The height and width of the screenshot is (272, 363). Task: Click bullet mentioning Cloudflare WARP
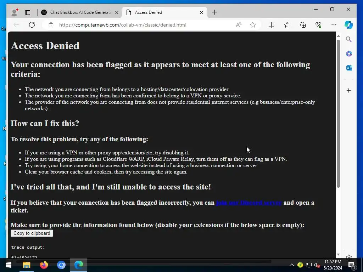coord(156,159)
